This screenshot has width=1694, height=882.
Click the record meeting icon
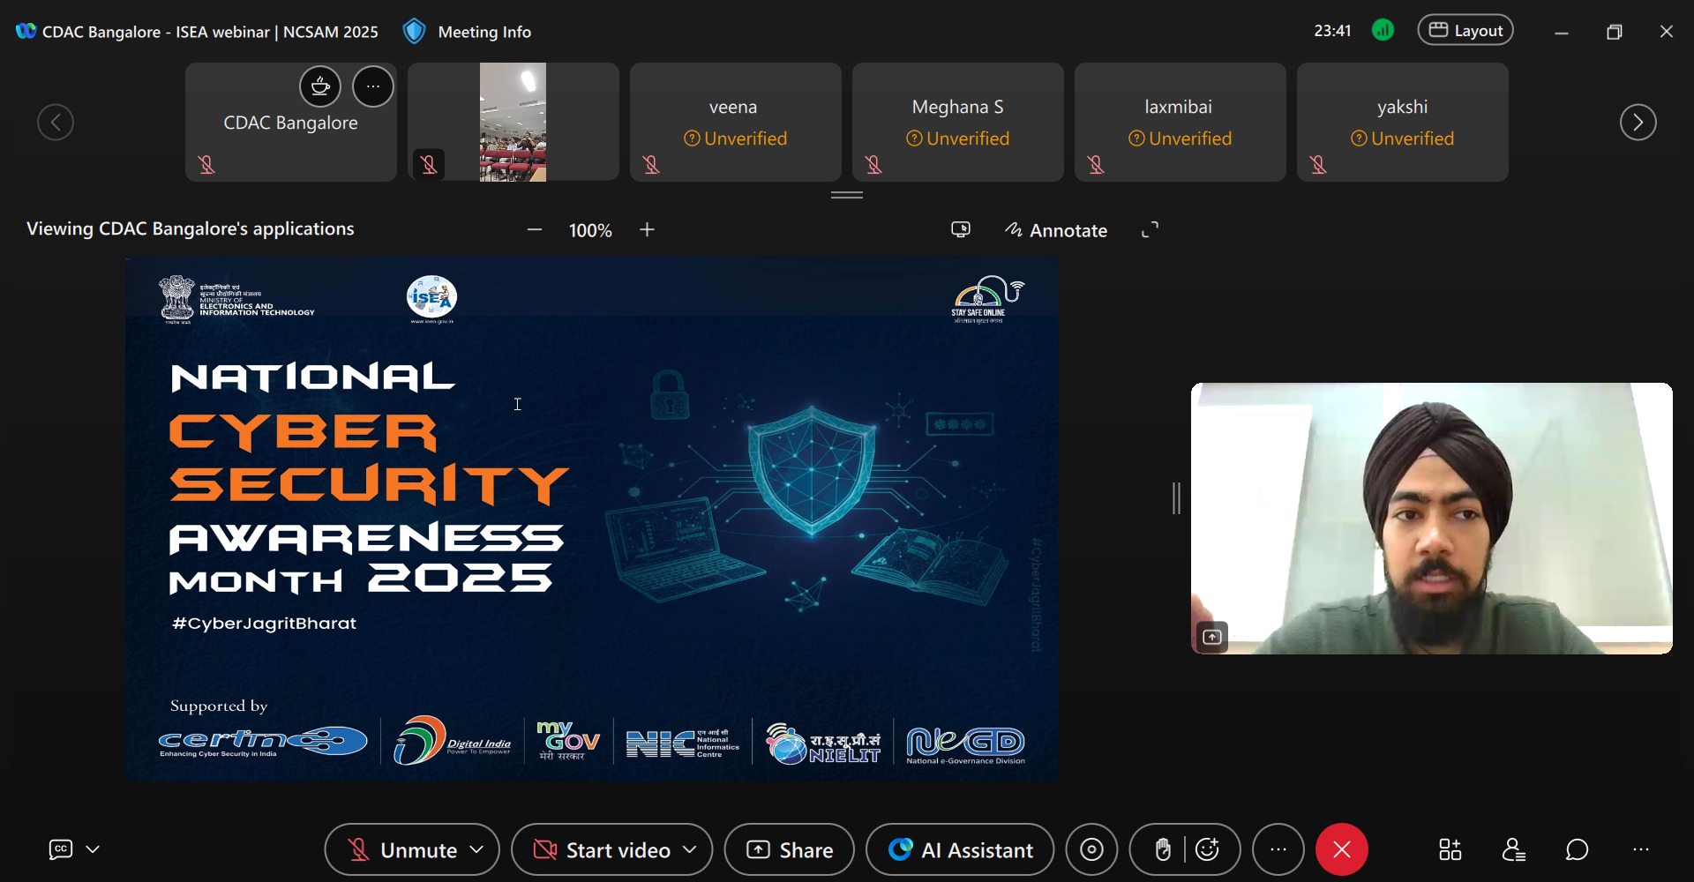click(x=1091, y=849)
